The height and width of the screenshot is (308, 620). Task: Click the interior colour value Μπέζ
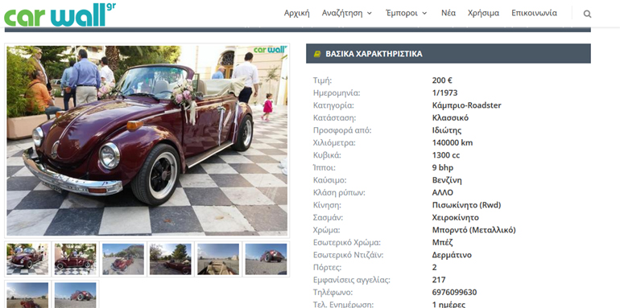(x=443, y=242)
